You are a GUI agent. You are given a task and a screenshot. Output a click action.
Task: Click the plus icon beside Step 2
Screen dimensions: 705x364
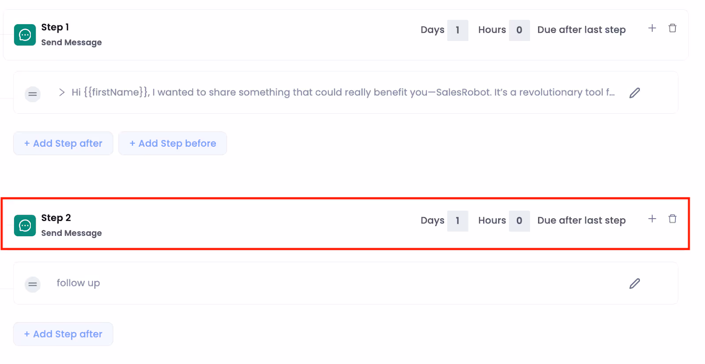click(x=652, y=218)
